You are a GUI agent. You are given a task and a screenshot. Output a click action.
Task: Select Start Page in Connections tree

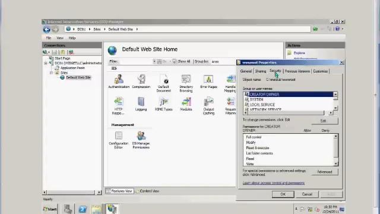pyautogui.click(x=62, y=58)
